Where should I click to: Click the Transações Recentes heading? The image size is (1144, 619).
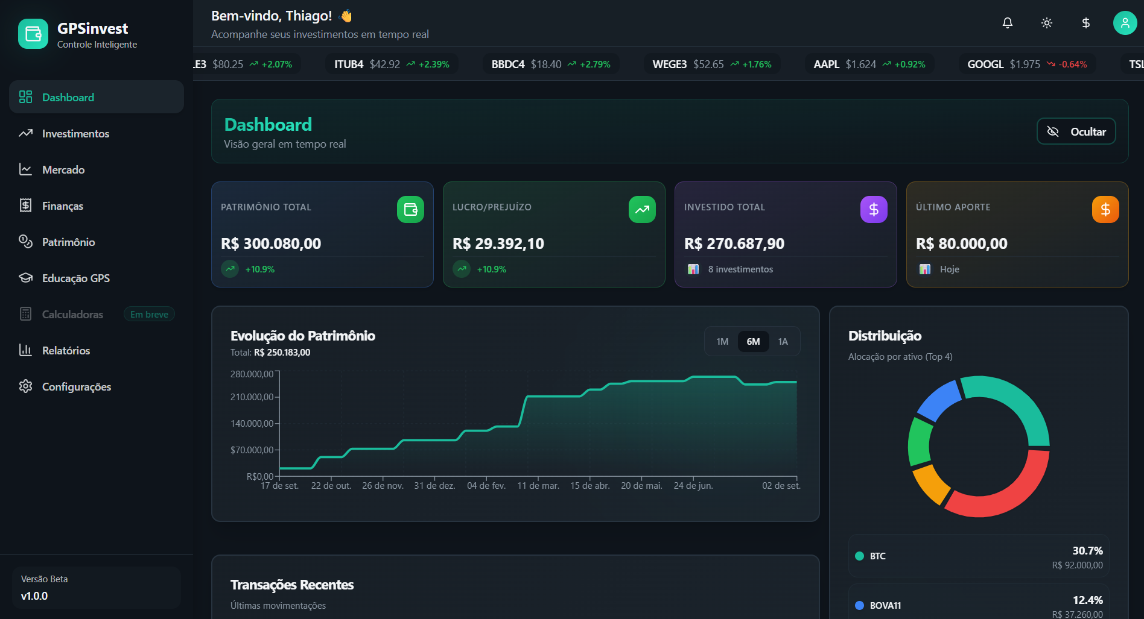click(292, 585)
